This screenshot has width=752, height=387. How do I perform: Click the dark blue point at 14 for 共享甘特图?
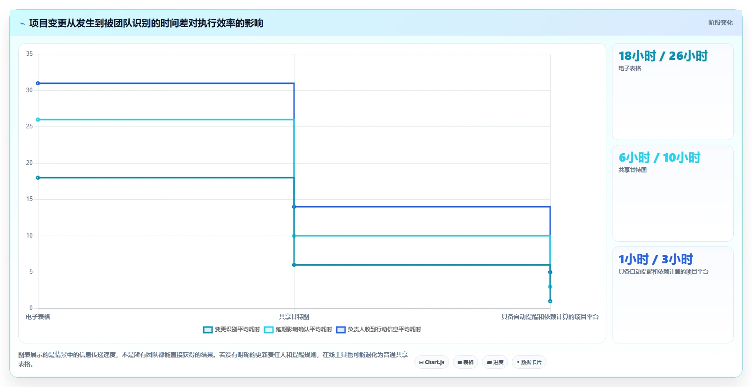pyautogui.click(x=294, y=207)
